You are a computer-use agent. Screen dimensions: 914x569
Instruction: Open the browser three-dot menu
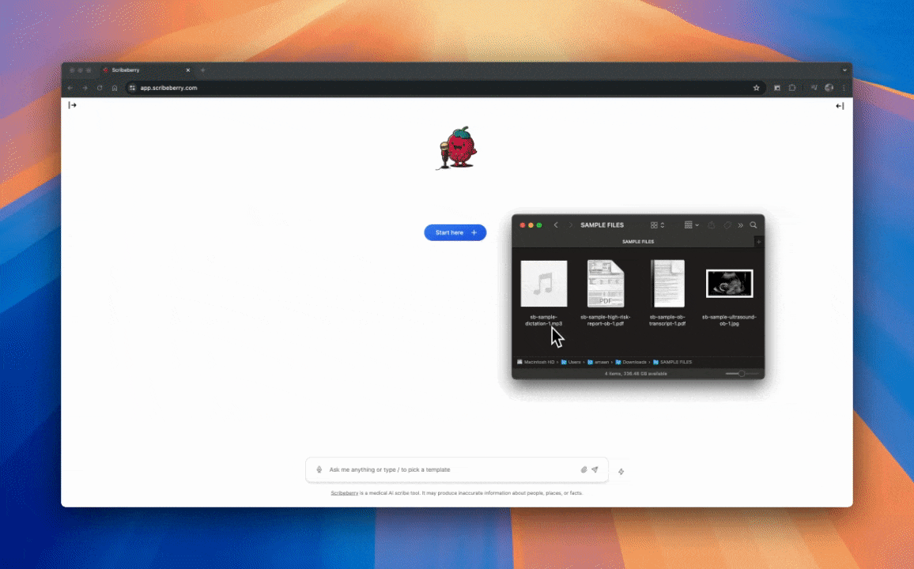click(844, 88)
